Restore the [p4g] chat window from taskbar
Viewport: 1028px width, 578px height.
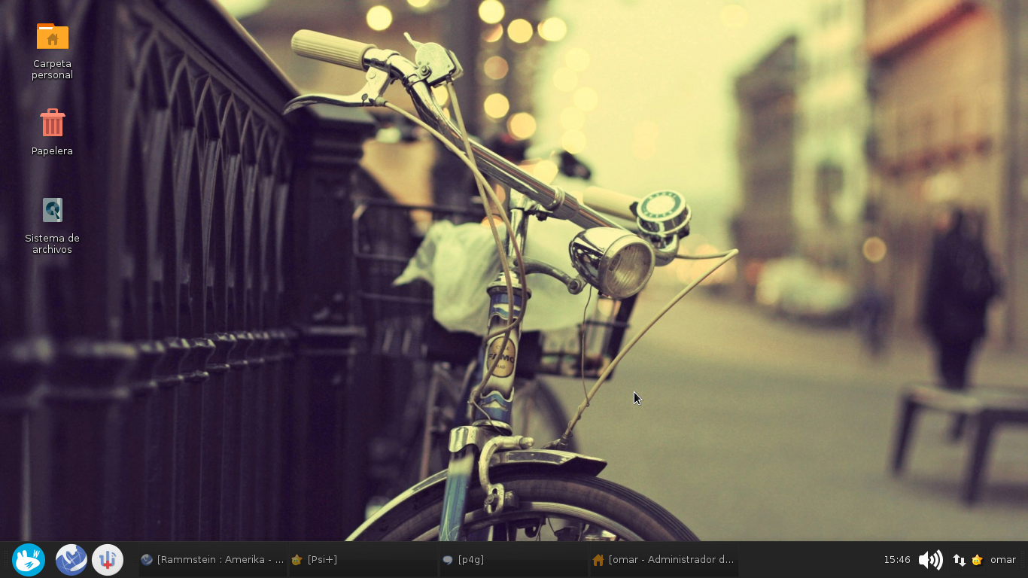pyautogui.click(x=513, y=560)
